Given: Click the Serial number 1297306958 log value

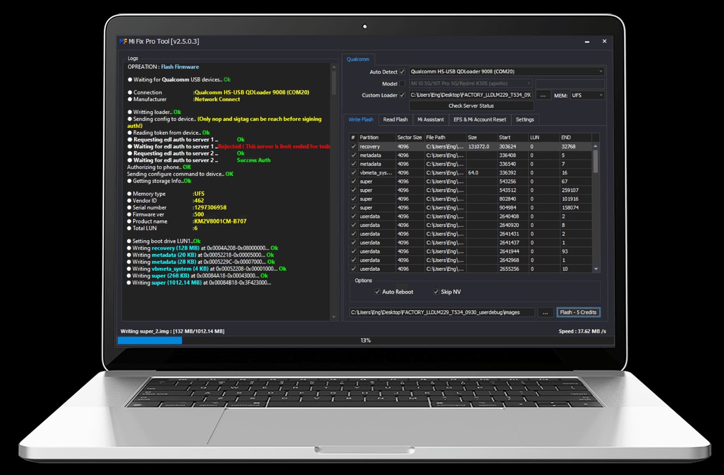Looking at the screenshot, I should (209, 208).
